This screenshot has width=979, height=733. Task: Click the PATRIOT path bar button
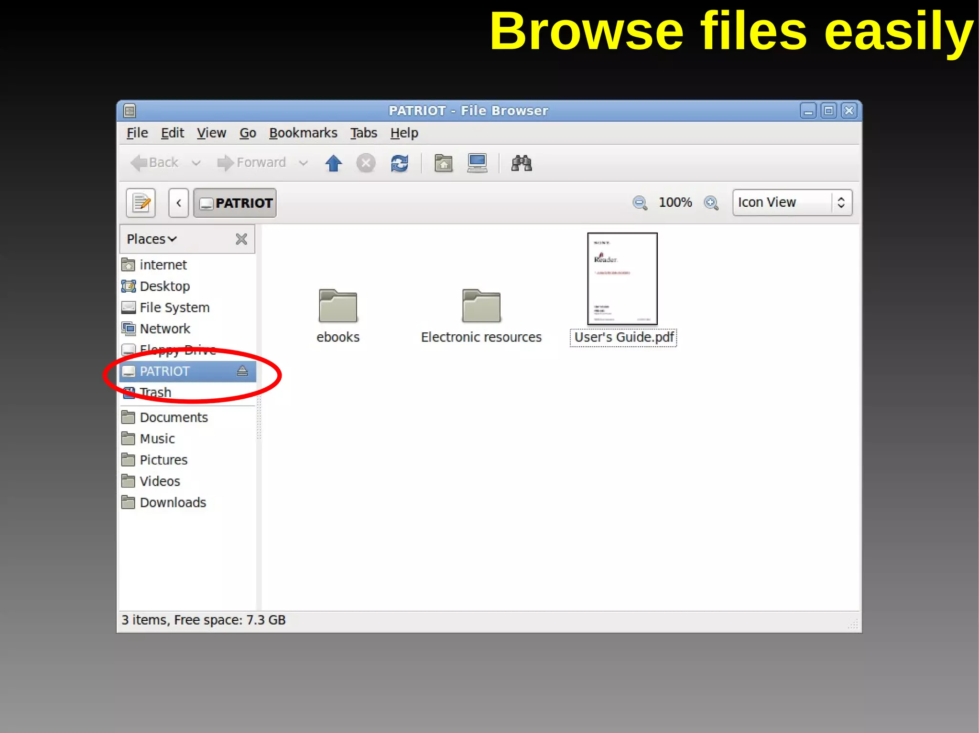(x=235, y=203)
